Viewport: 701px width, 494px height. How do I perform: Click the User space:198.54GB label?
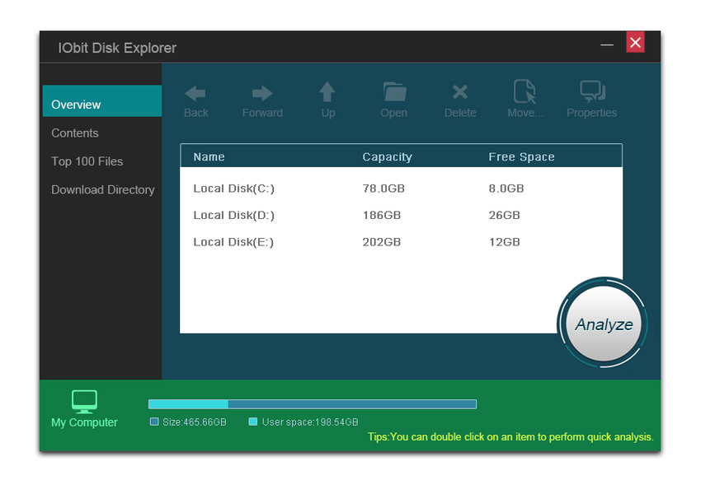[310, 422]
